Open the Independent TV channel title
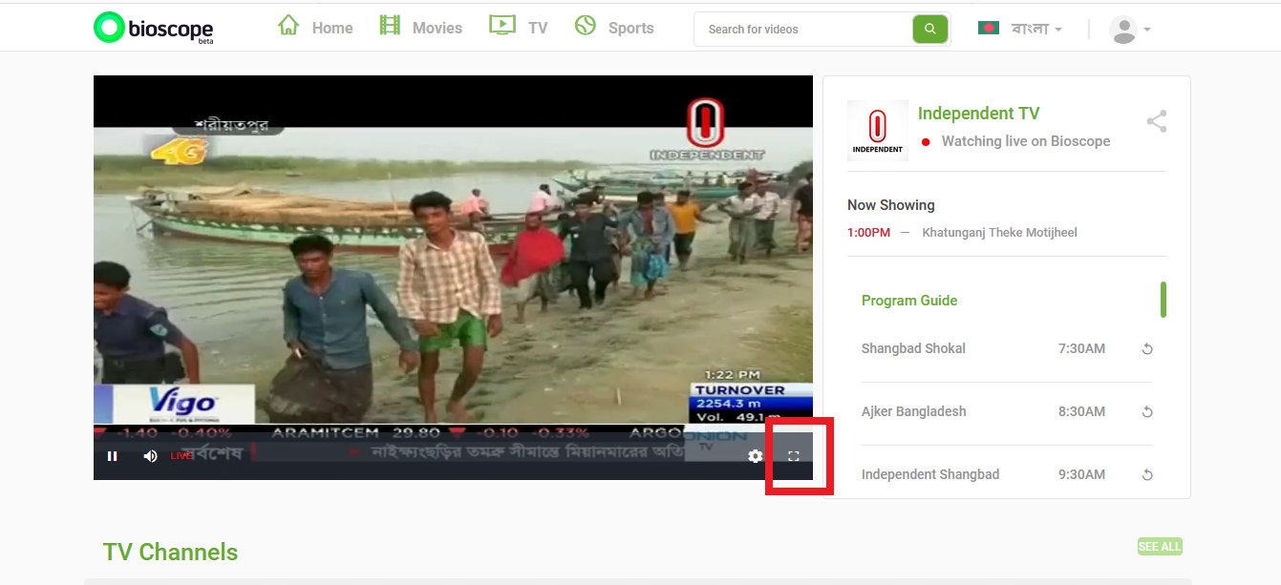This screenshot has height=585, width=1281. (978, 114)
